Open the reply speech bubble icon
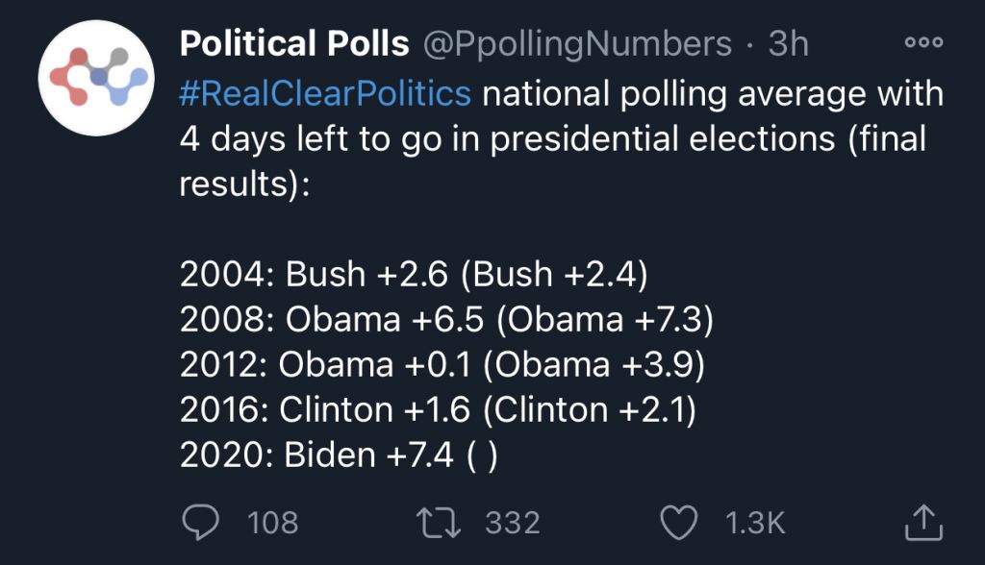This screenshot has width=985, height=565. [x=200, y=523]
